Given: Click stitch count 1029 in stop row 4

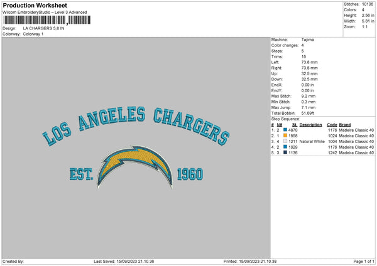Looking at the screenshot, I should [293, 147].
